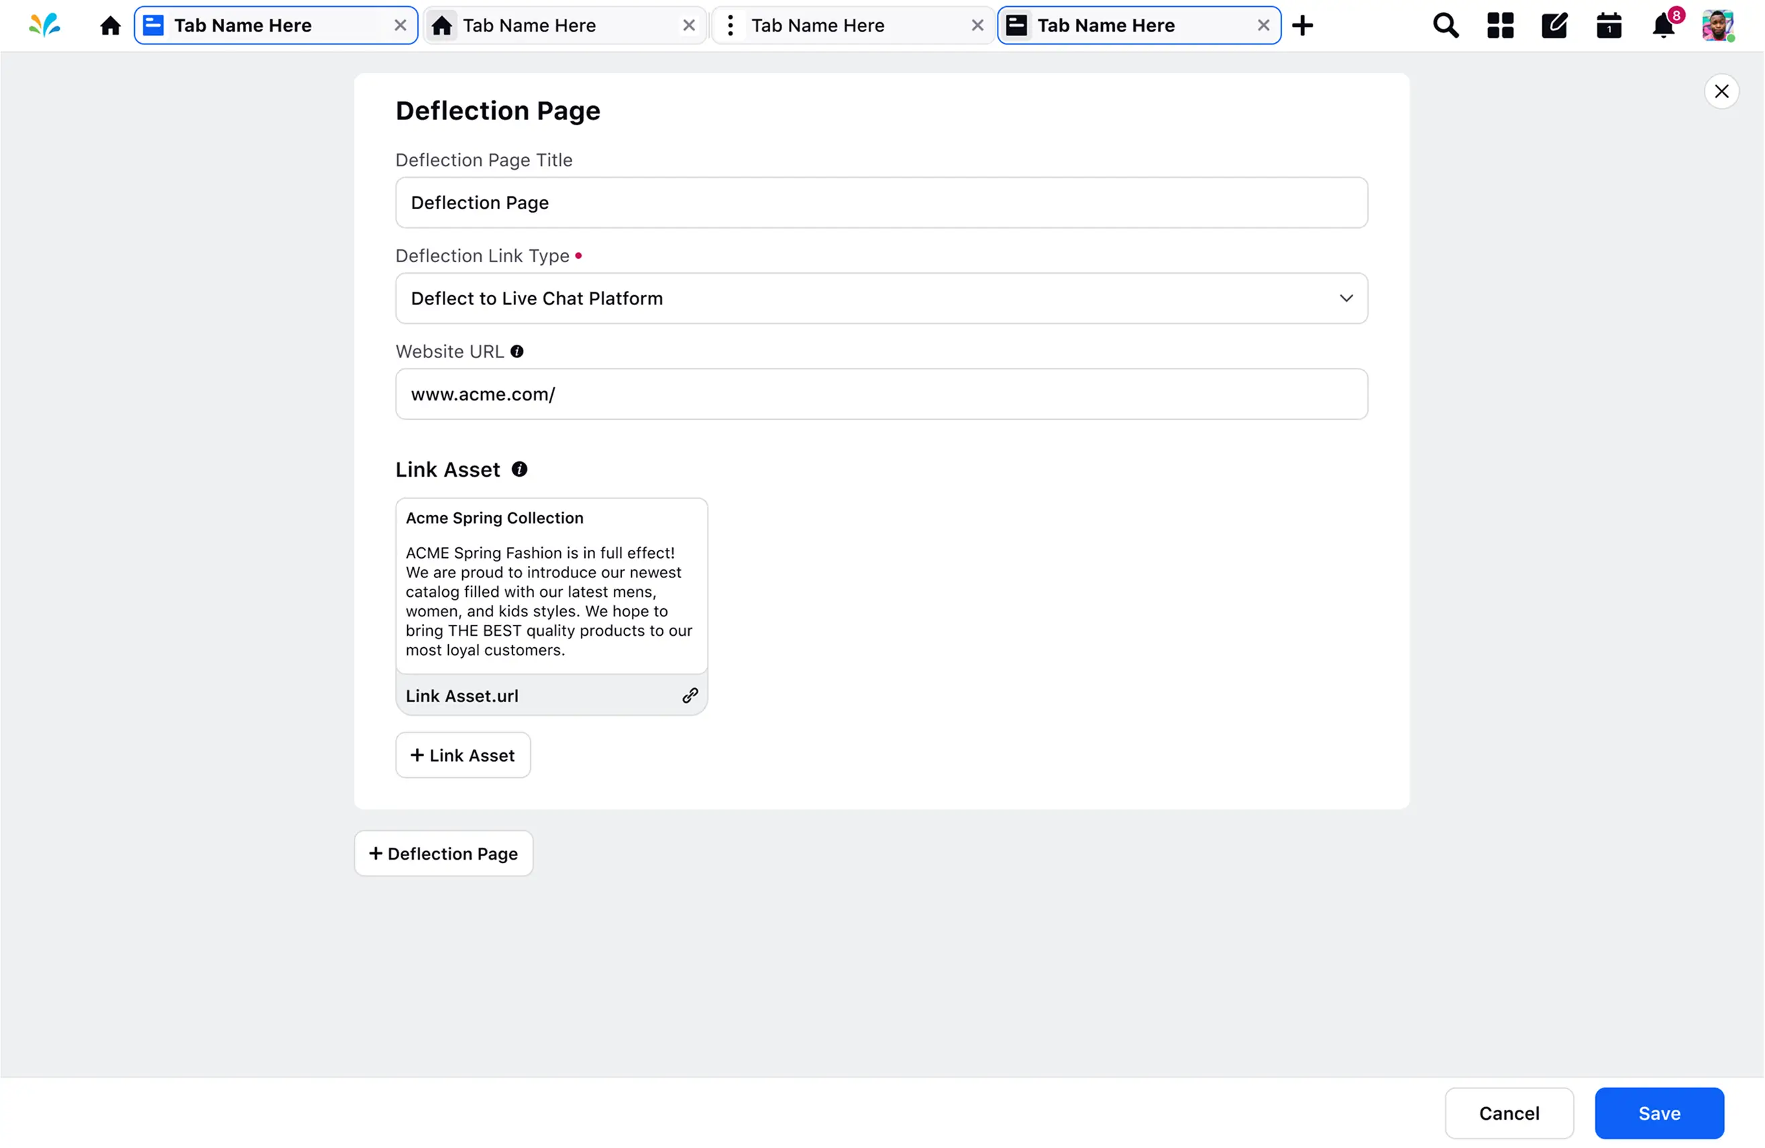This screenshot has height=1148, width=1765.
Task: Open the search magnifier icon
Action: click(x=1446, y=26)
